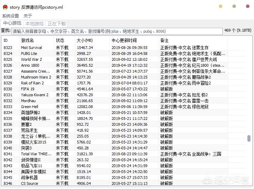The width and height of the screenshot is (254, 189).
Task: Click ID cell 8323
Action: (8, 48)
